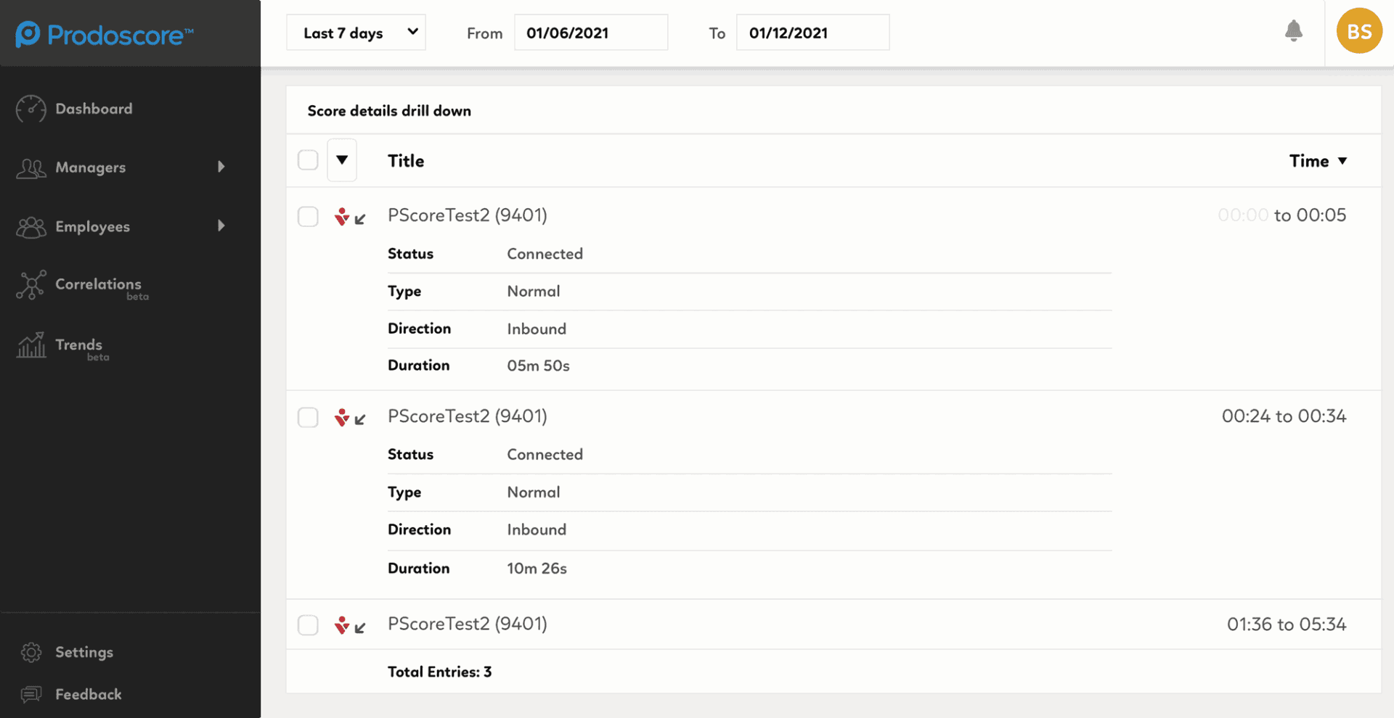
Task: Open Trends beta page
Action: tap(79, 345)
